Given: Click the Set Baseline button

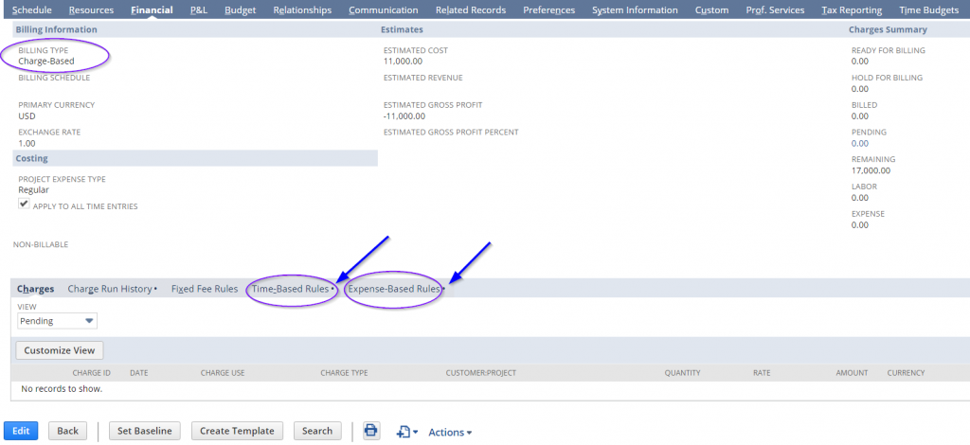Looking at the screenshot, I should [144, 431].
